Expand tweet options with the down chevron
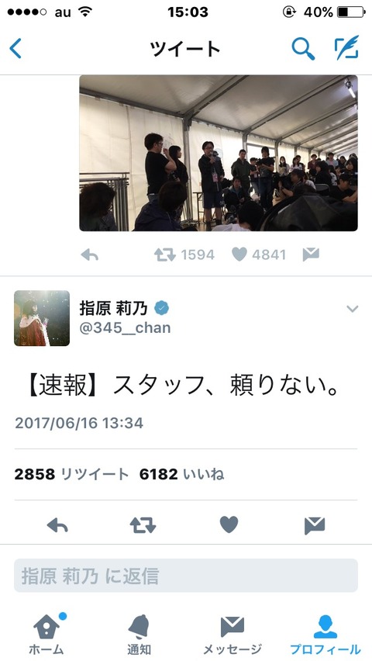 pyautogui.click(x=352, y=309)
